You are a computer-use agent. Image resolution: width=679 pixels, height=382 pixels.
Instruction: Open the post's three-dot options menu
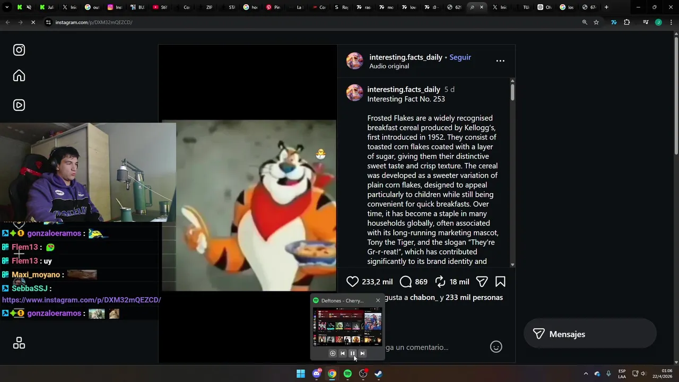(x=500, y=61)
